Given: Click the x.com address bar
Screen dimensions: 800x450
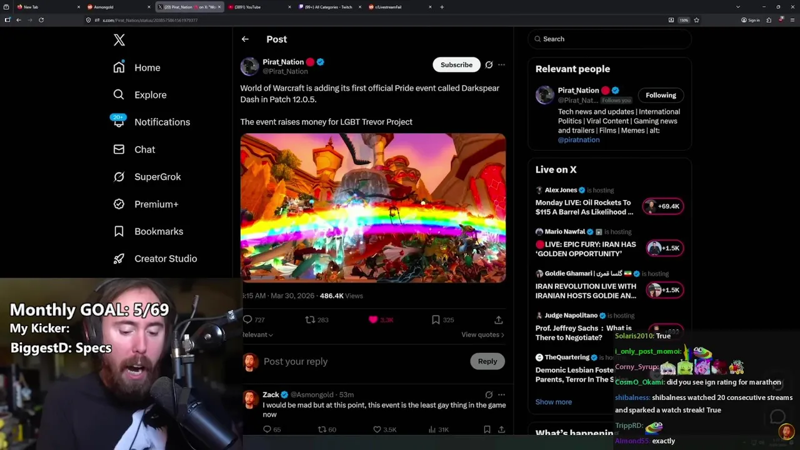Looking at the screenshot, I should [375, 20].
